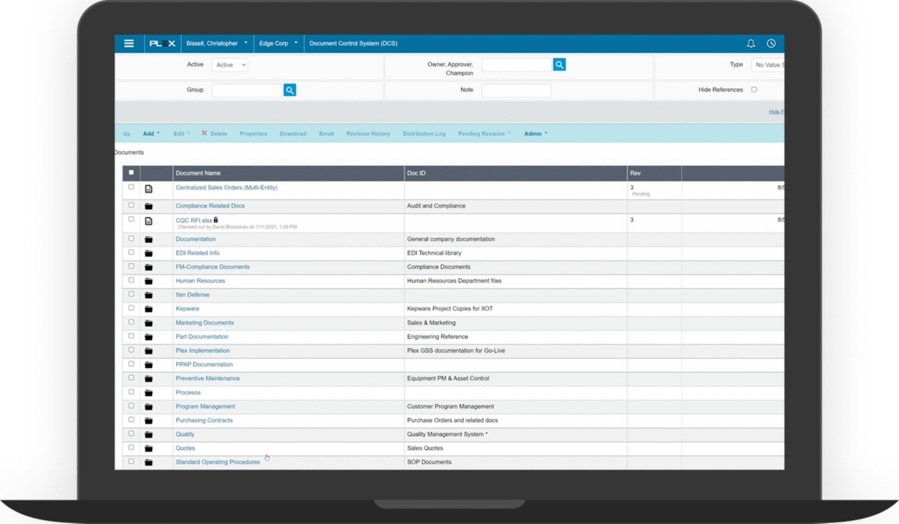Click the folder icon for Human Resources
Viewport: 899px width, 524px height.
(x=149, y=281)
